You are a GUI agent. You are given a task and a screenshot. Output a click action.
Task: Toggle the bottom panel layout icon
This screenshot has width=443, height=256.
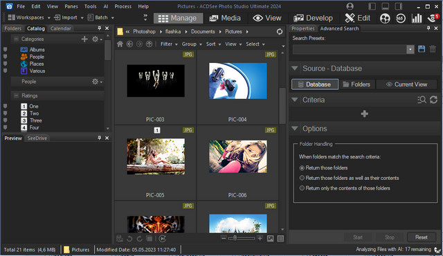(385, 6)
